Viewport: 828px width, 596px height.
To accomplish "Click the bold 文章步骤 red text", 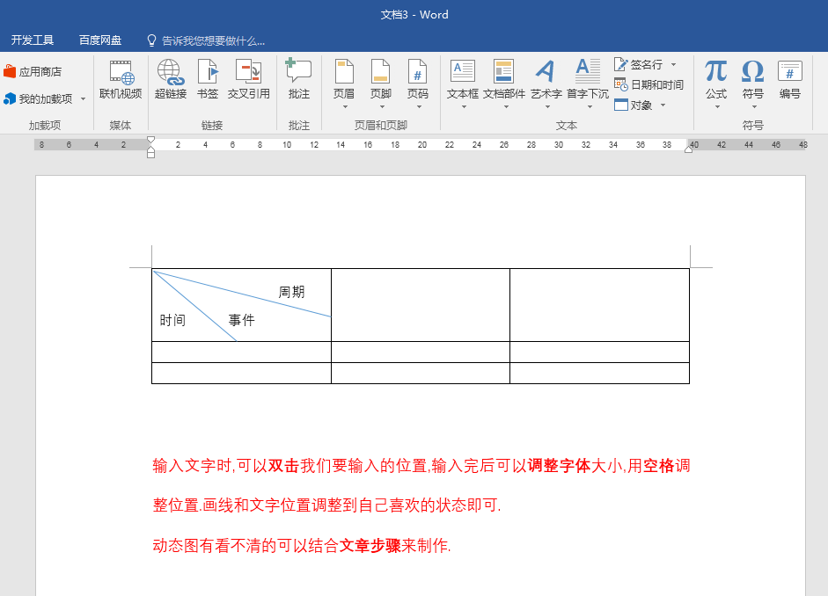I will (x=370, y=545).
